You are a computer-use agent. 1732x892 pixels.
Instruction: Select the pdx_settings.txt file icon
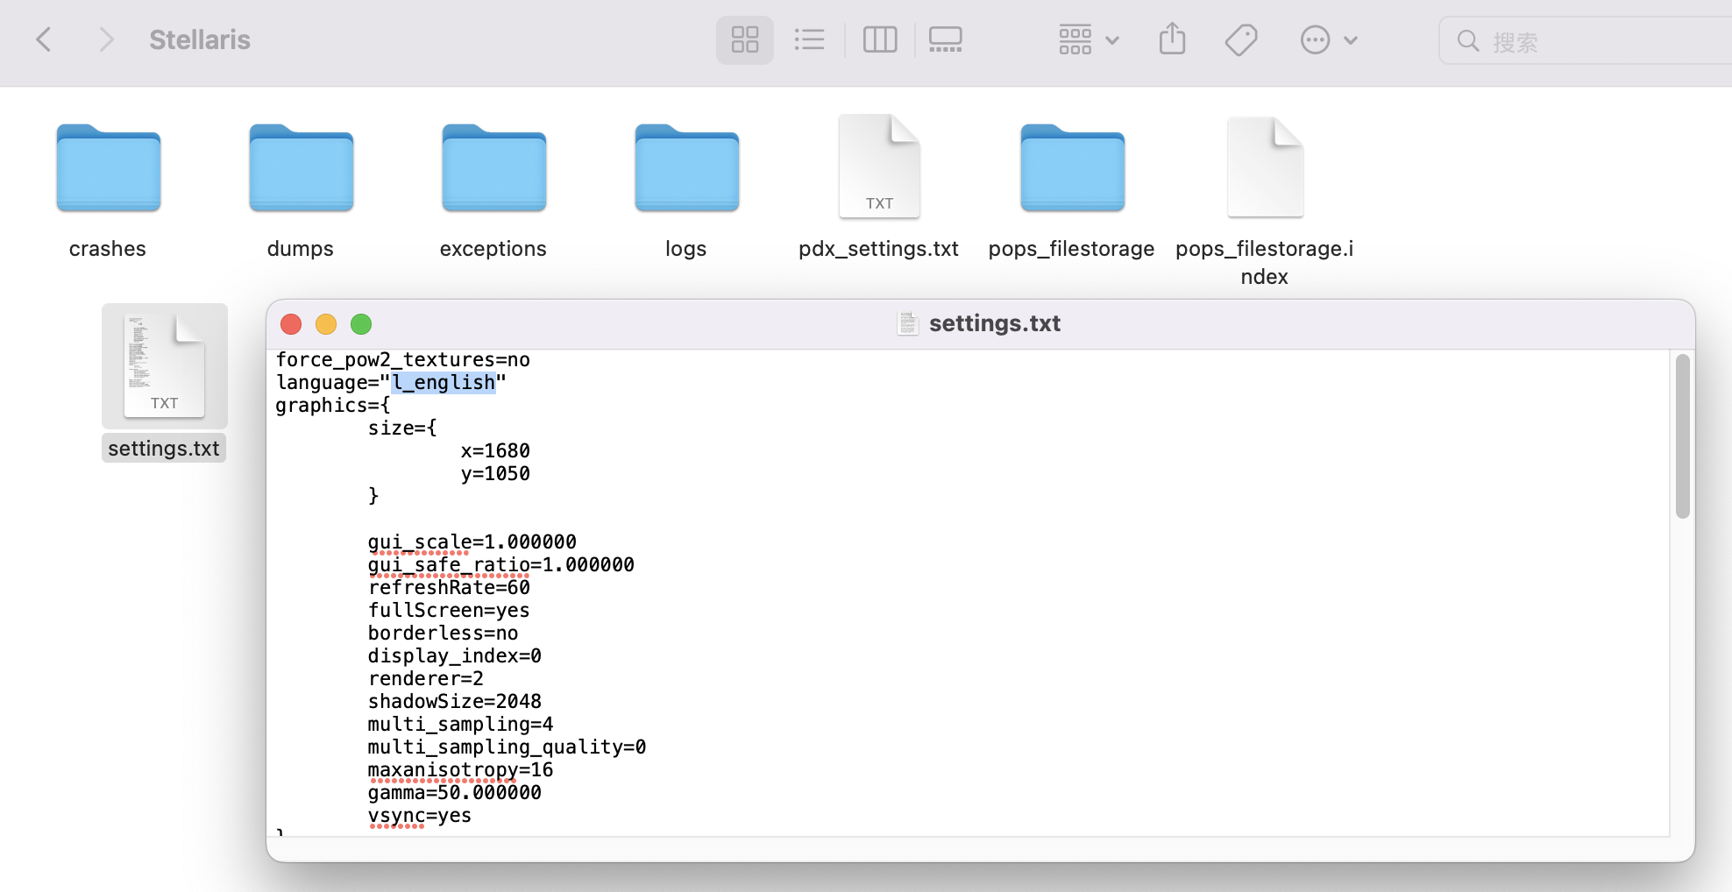(x=879, y=166)
